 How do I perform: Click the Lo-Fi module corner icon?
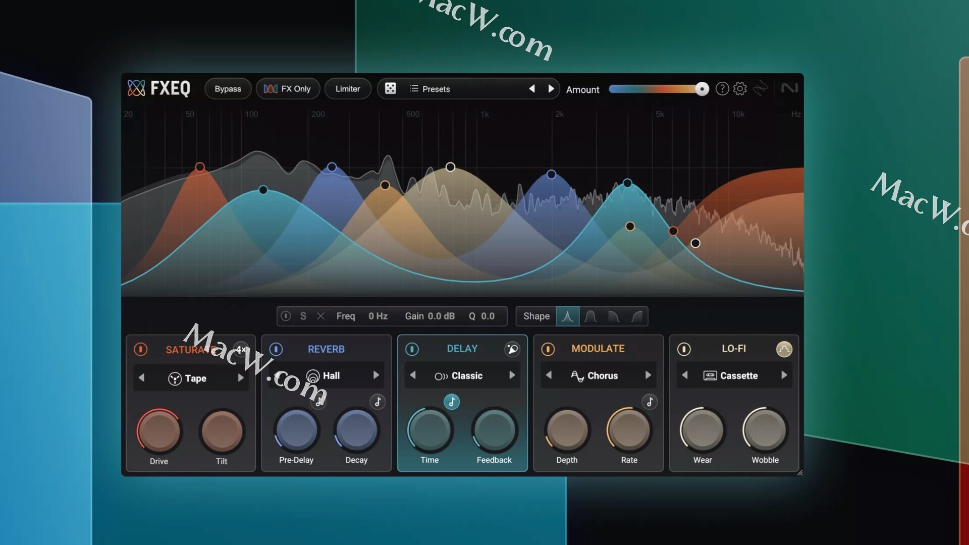(x=784, y=349)
